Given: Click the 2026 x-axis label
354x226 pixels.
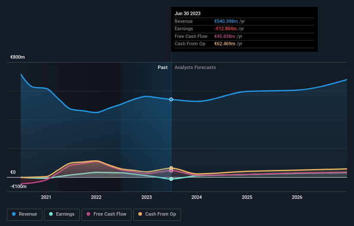Looking at the screenshot, I should pos(297,198).
